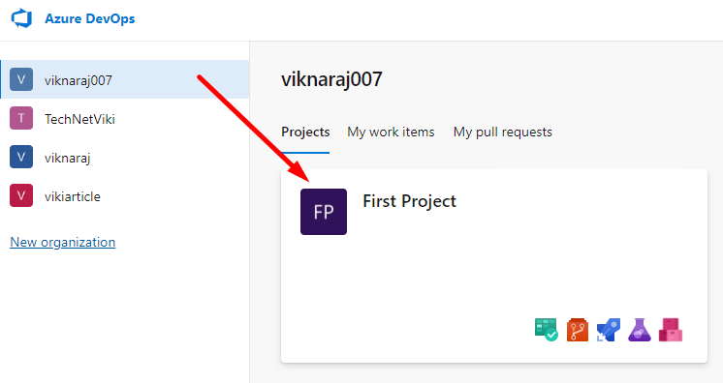Click the Azure DevOps header text
Viewport: 723px width, 383px height.
90,19
